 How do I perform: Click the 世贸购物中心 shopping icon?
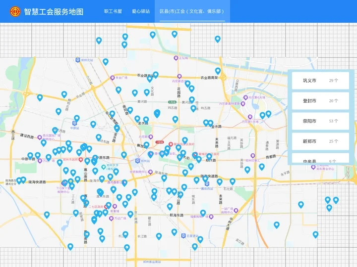(x=150, y=172)
